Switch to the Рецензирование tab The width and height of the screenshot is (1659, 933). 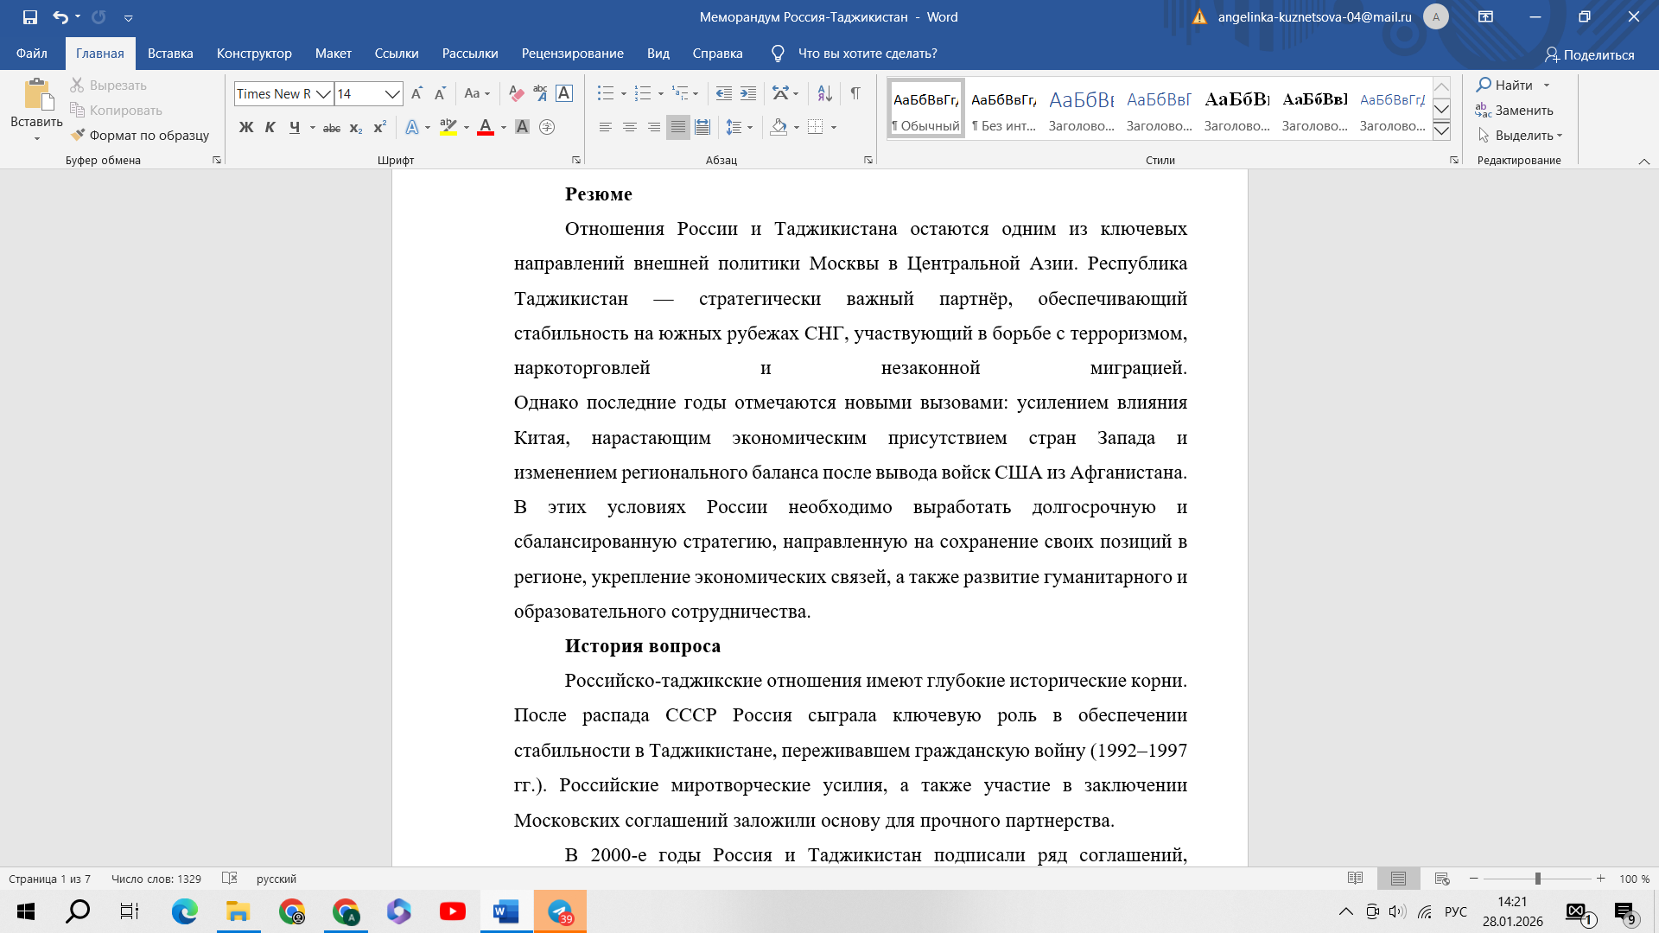click(572, 54)
